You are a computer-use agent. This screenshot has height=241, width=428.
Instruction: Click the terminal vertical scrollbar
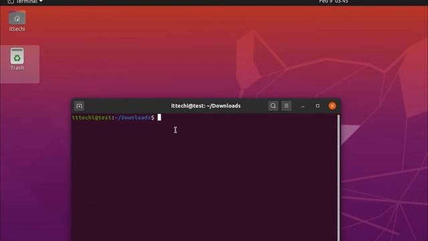(338, 177)
